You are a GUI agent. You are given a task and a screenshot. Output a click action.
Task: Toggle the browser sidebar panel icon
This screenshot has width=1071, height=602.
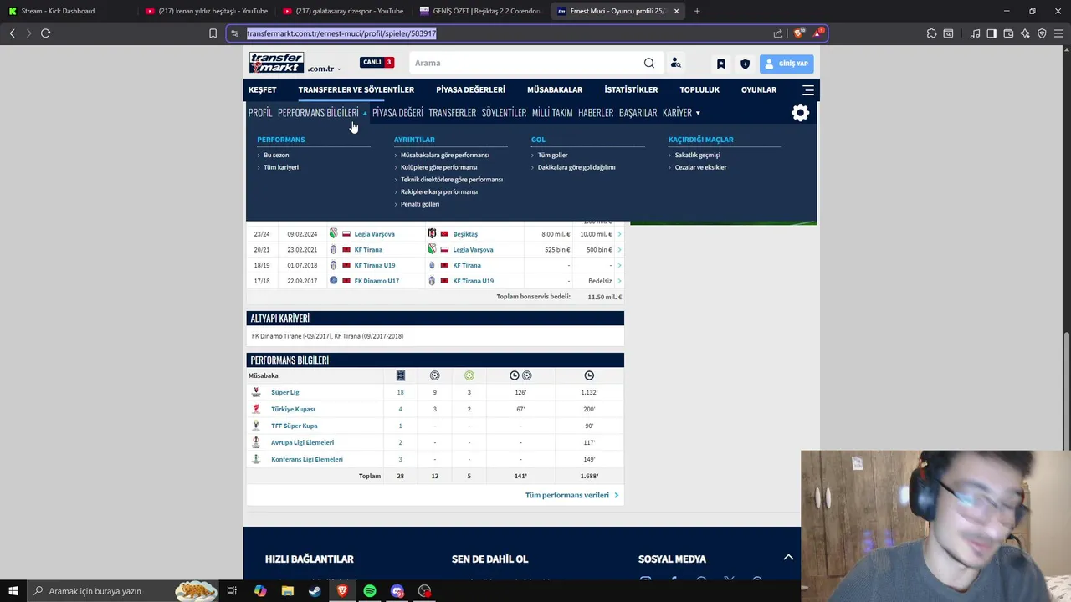992,33
